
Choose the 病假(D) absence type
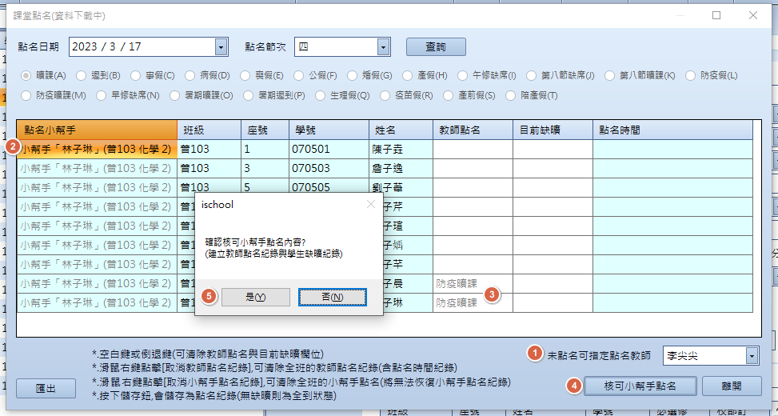190,76
